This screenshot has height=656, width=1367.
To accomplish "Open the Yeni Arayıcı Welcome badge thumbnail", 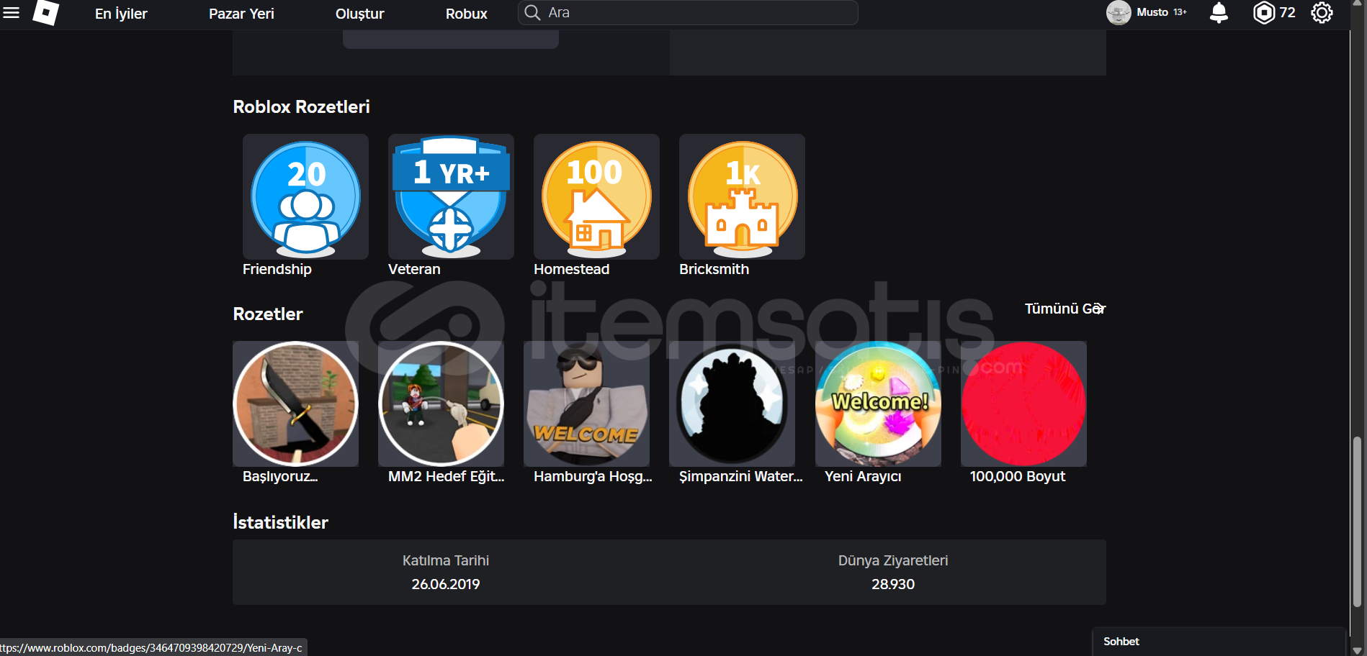I will (878, 404).
